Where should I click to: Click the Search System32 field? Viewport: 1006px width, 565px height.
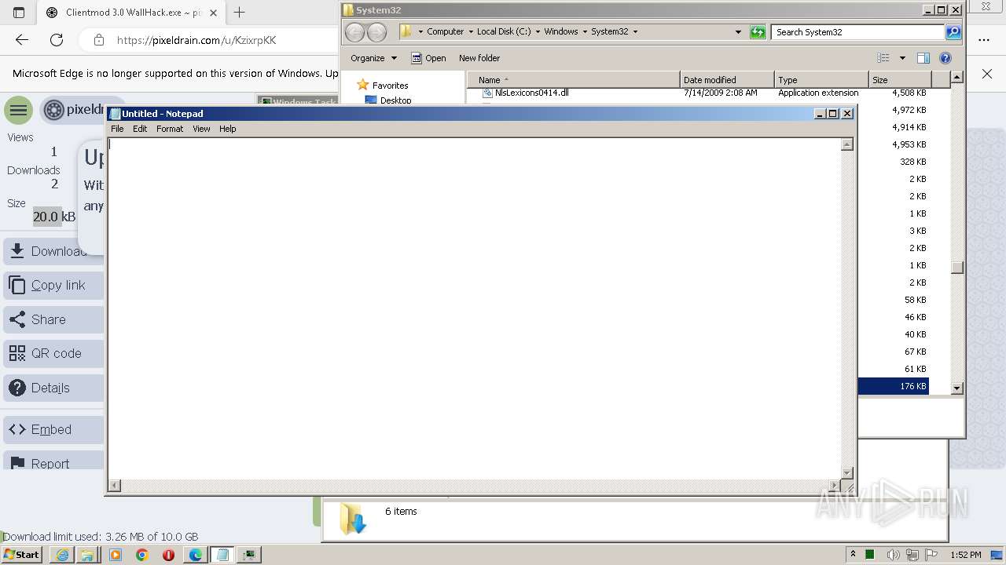click(x=858, y=32)
